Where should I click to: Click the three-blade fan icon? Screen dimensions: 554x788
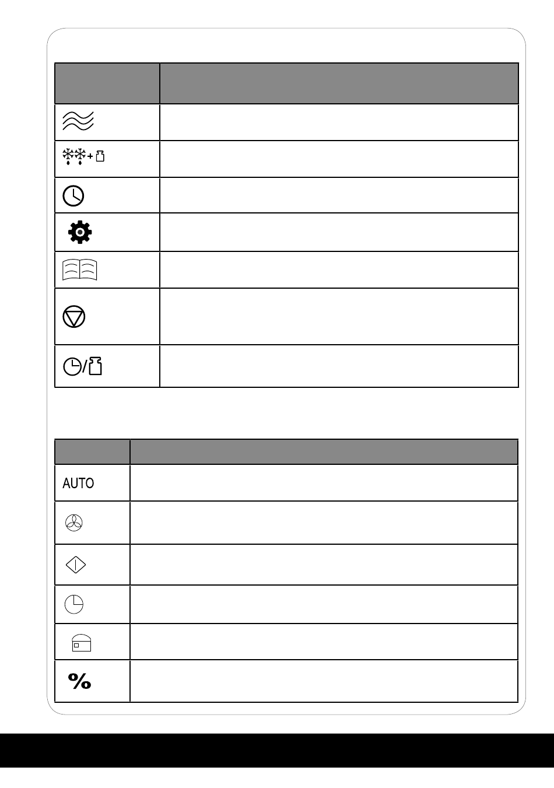tap(75, 524)
